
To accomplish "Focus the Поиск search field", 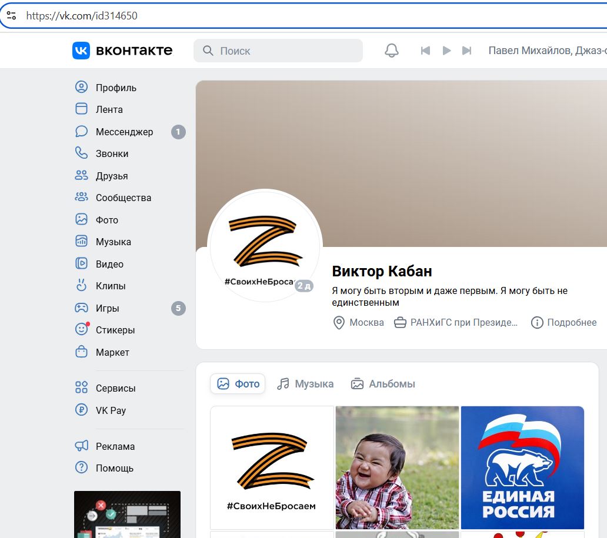I will [278, 51].
